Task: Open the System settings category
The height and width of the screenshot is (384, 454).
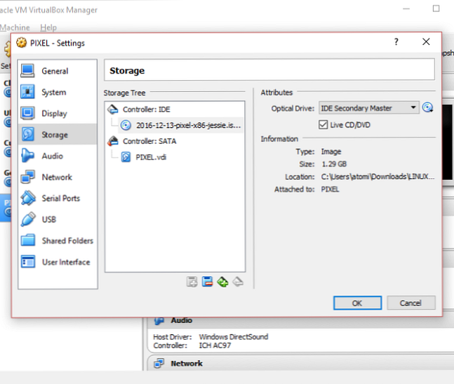Action: (x=53, y=92)
